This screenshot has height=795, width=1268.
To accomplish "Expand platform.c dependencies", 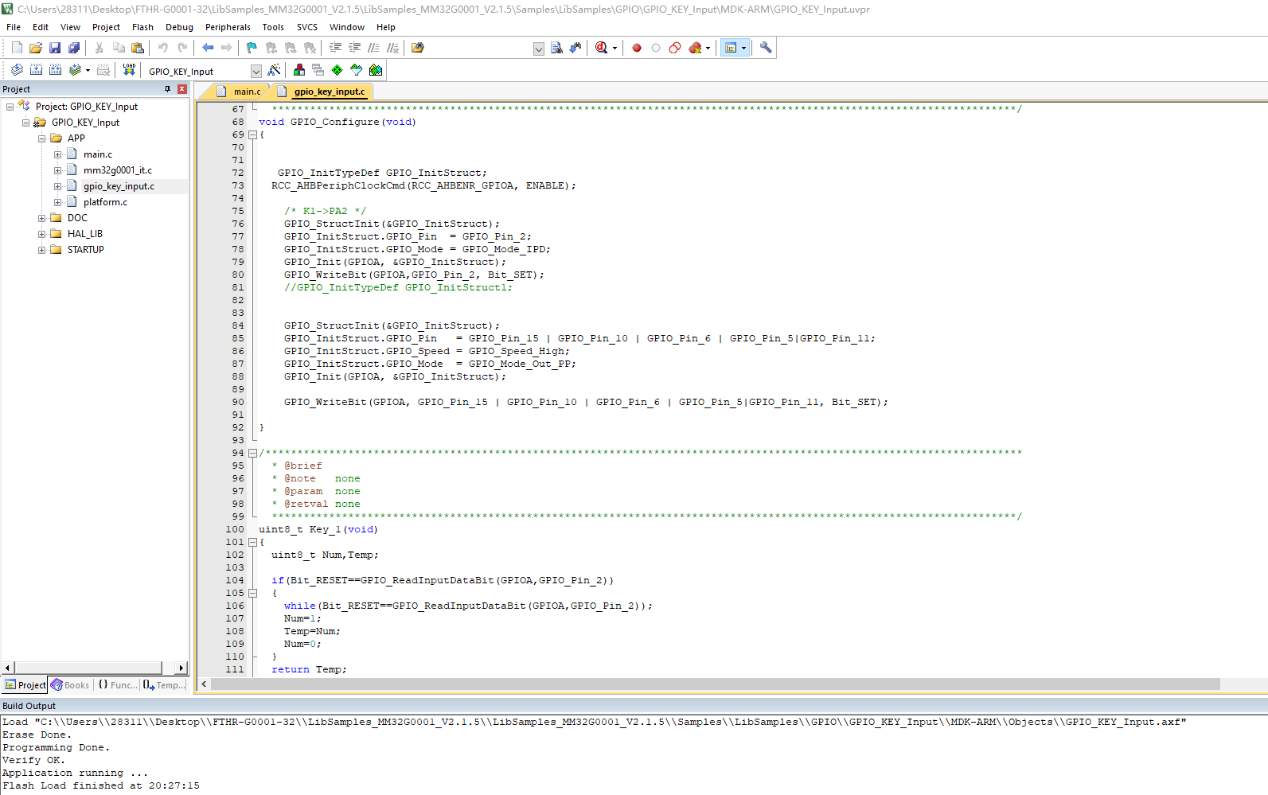I will point(57,202).
